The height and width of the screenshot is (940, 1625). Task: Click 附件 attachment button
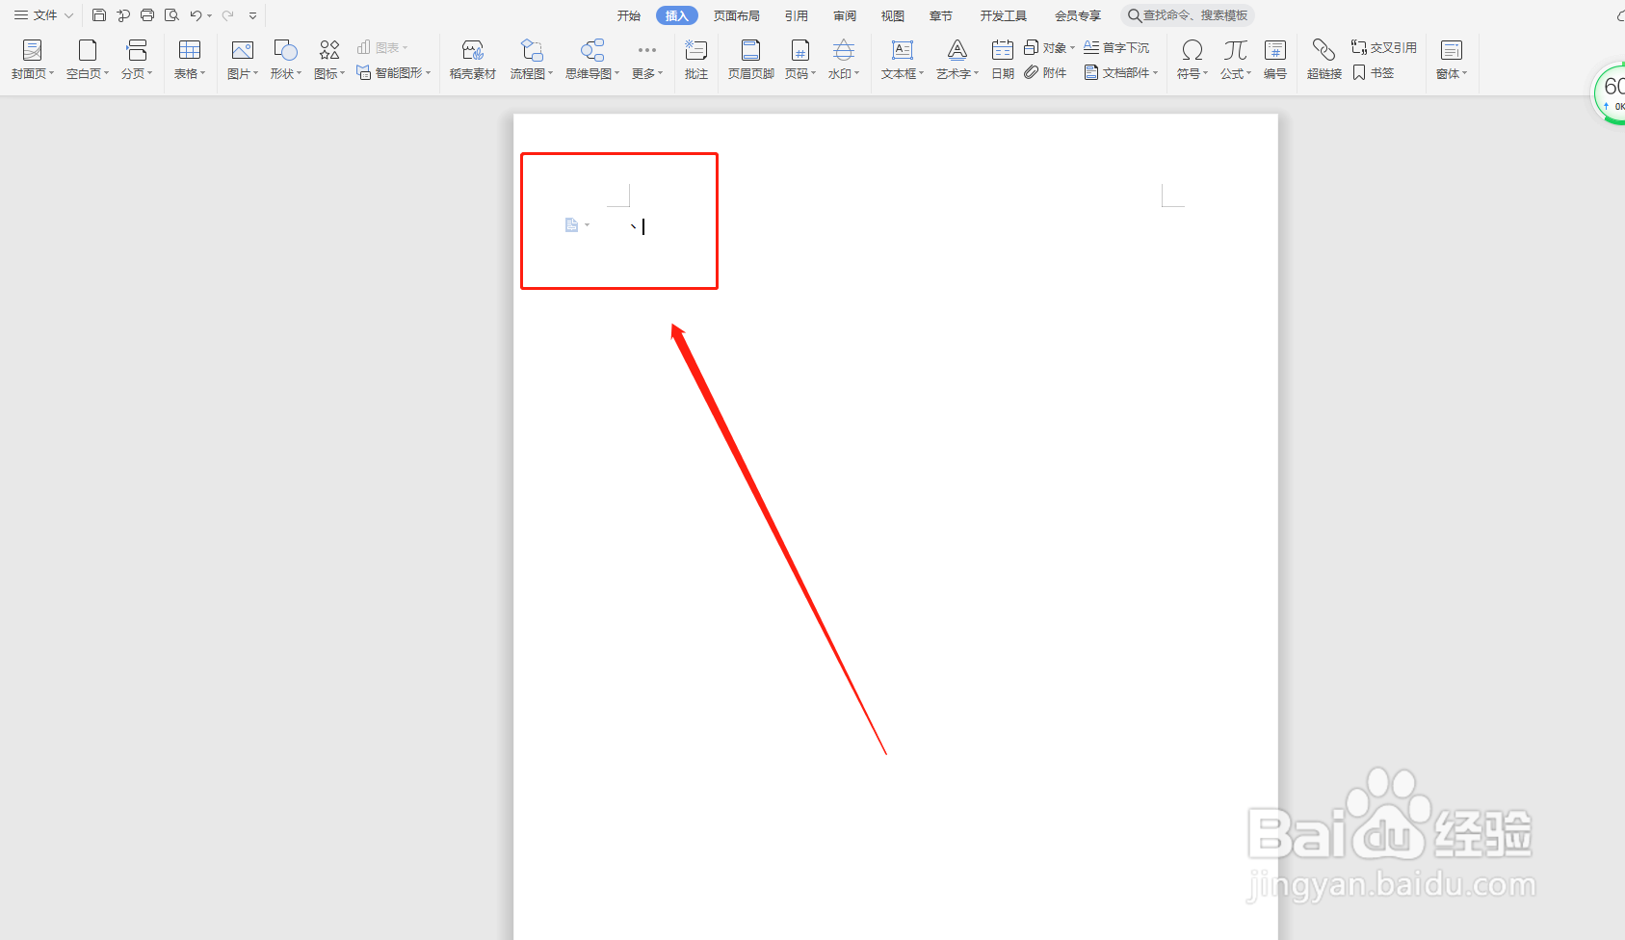1045,73
